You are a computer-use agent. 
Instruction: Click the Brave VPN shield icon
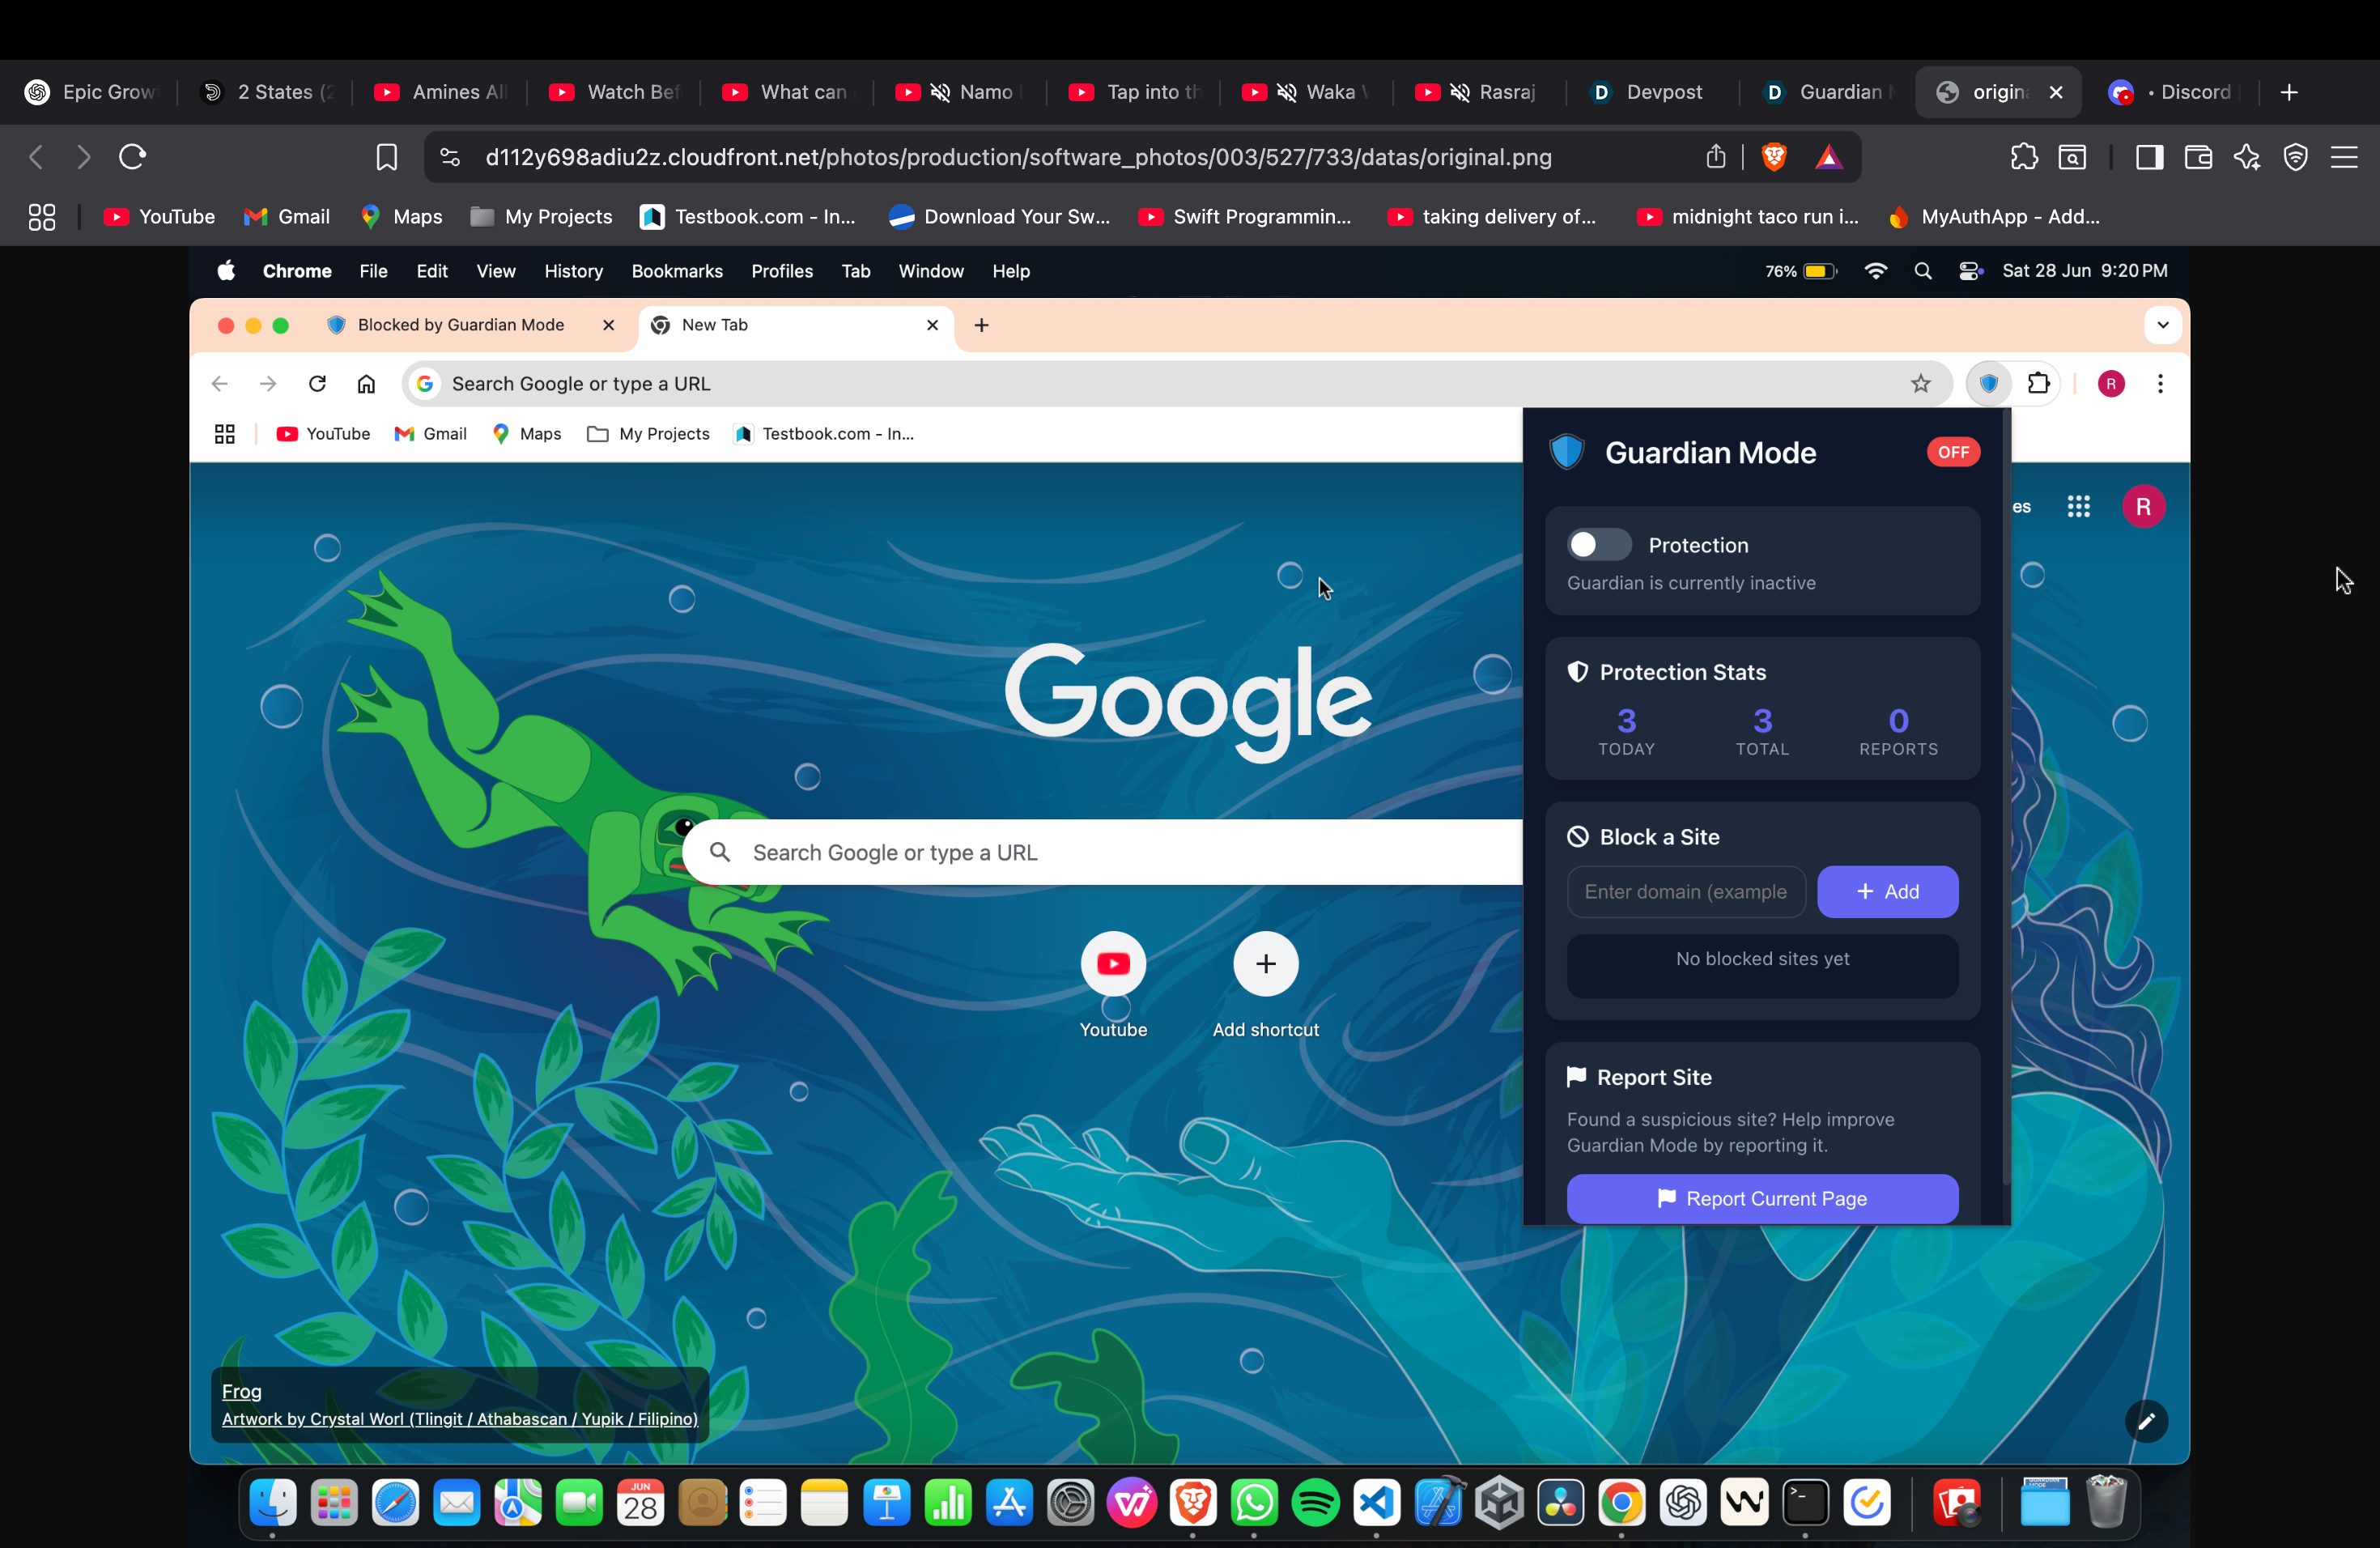2296,157
